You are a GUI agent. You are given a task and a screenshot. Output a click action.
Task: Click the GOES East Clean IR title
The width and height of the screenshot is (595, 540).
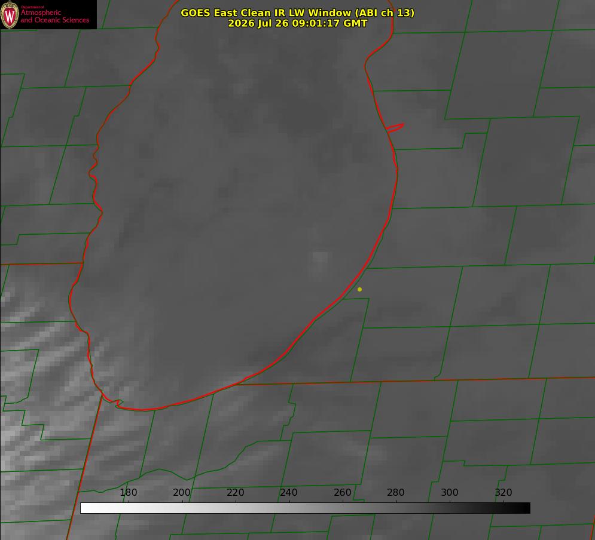click(x=298, y=13)
